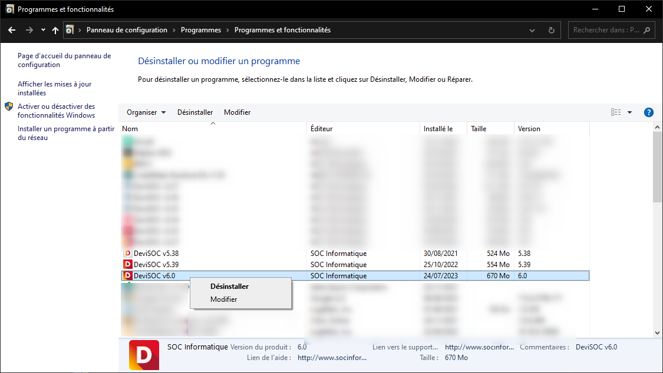Sort by Taille column header

pos(490,129)
